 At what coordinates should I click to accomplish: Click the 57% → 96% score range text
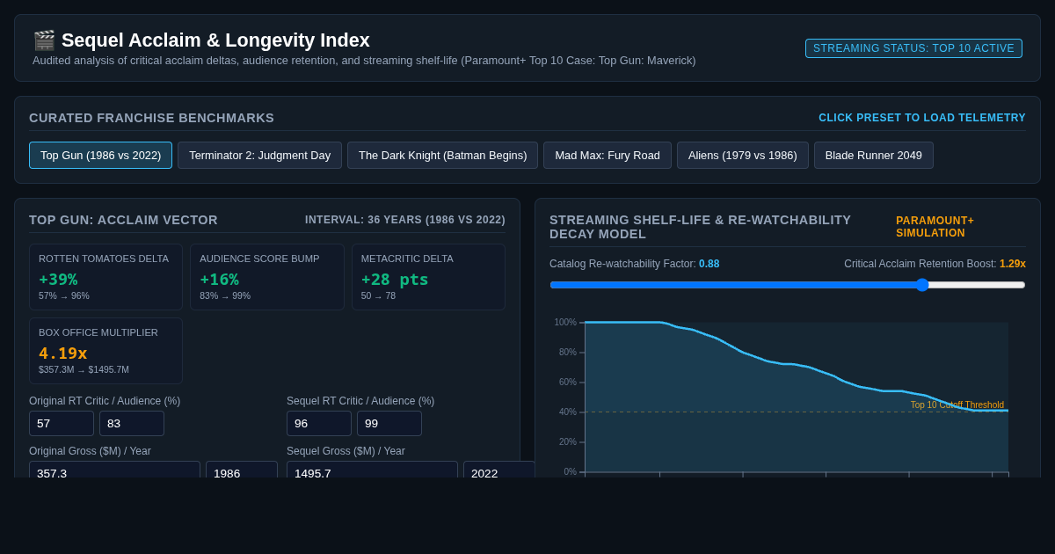click(64, 296)
